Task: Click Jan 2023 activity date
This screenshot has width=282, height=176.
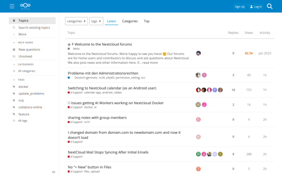Action: [265, 53]
